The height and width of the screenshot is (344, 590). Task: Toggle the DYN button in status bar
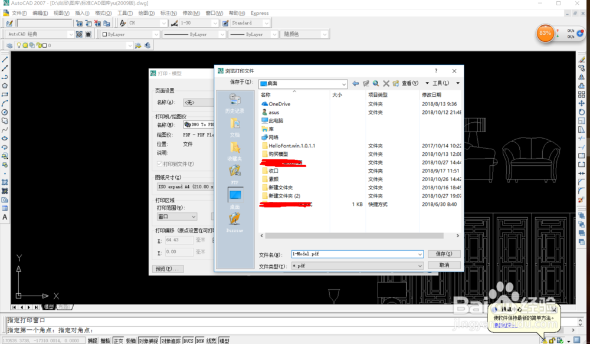[x=200, y=340]
